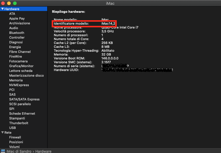Image resolution: width=221 pixels, height=153 pixels.
Task: Click the green zoom window button
Action: 15,3
